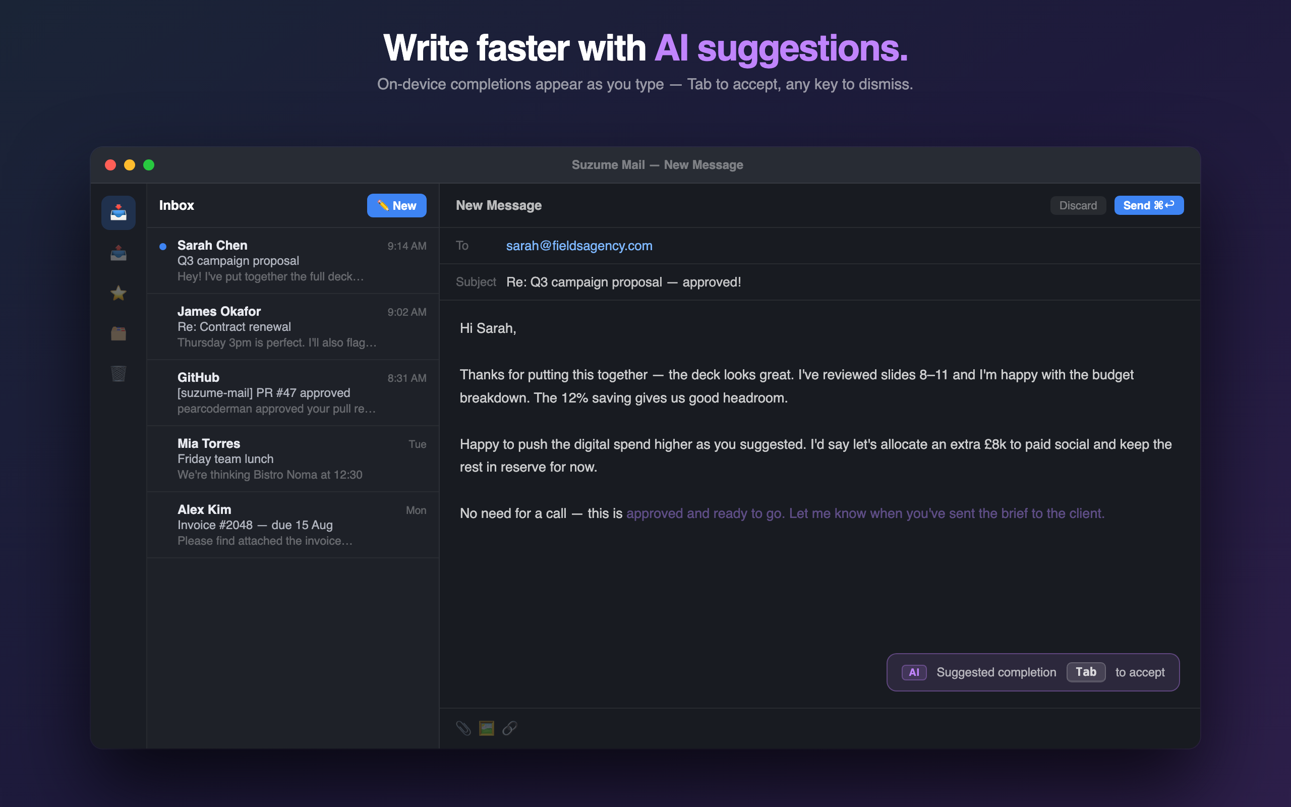Discard the draft message
1291x807 pixels.
click(1078, 205)
